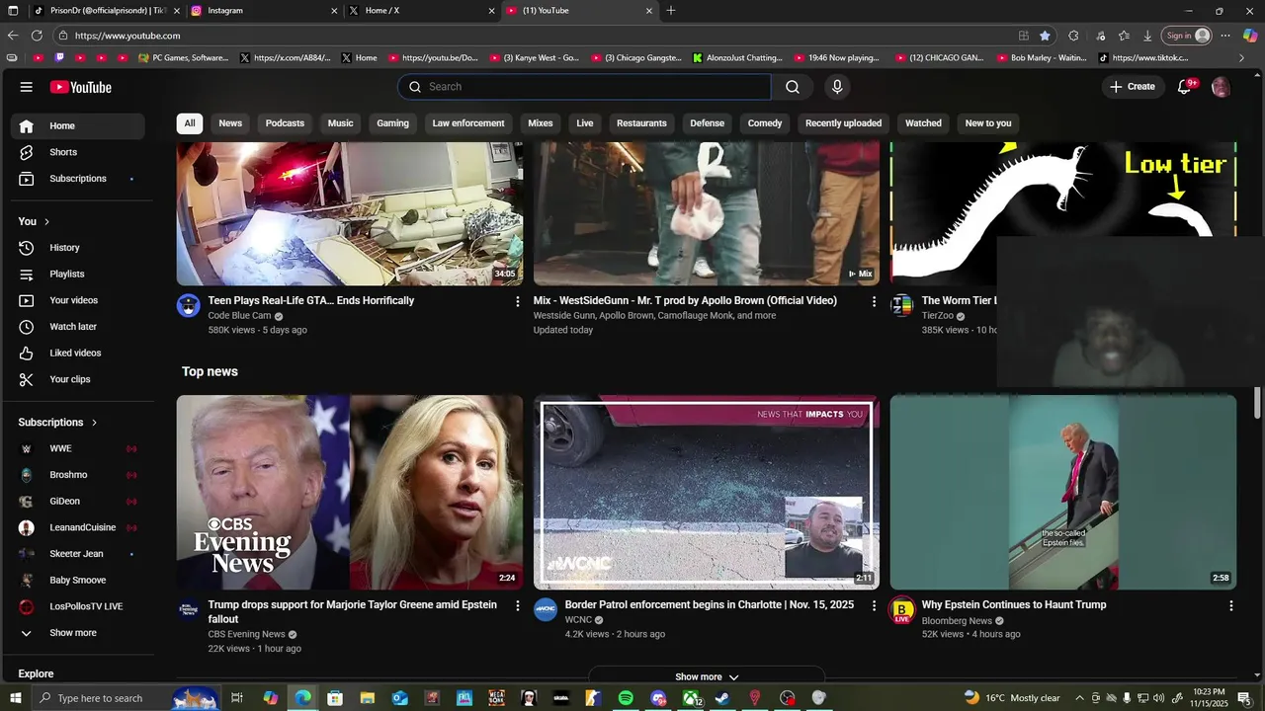Screen dimensions: 1265x711
Task: Refresh the page in browser
Action: pos(37,36)
